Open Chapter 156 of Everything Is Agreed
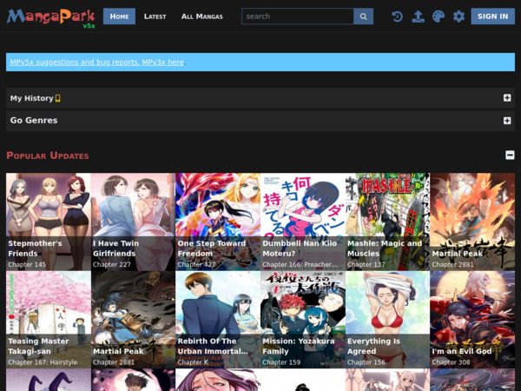 click(366, 362)
